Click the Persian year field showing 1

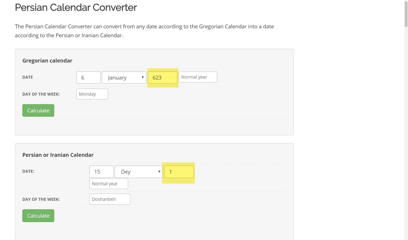pyautogui.click(x=179, y=172)
